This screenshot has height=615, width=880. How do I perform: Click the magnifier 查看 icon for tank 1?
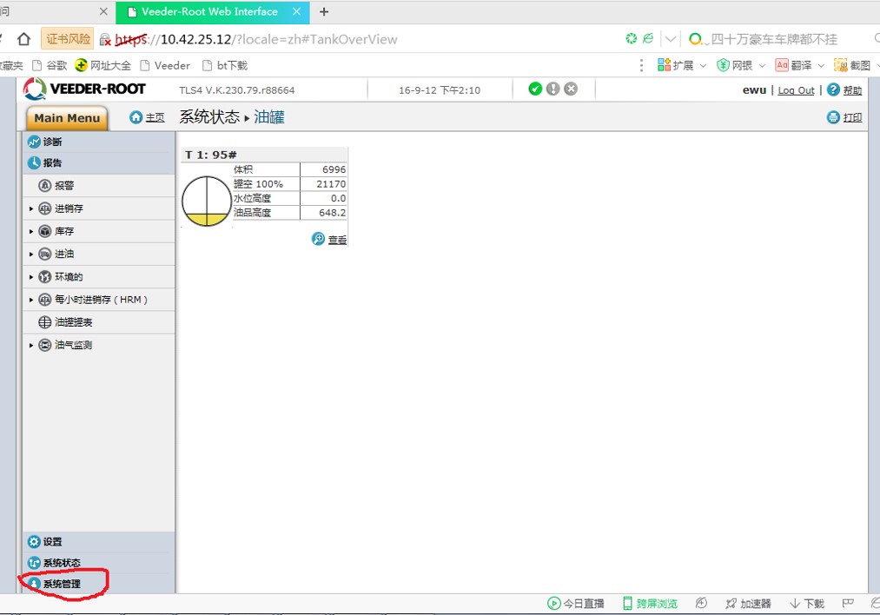coord(319,239)
